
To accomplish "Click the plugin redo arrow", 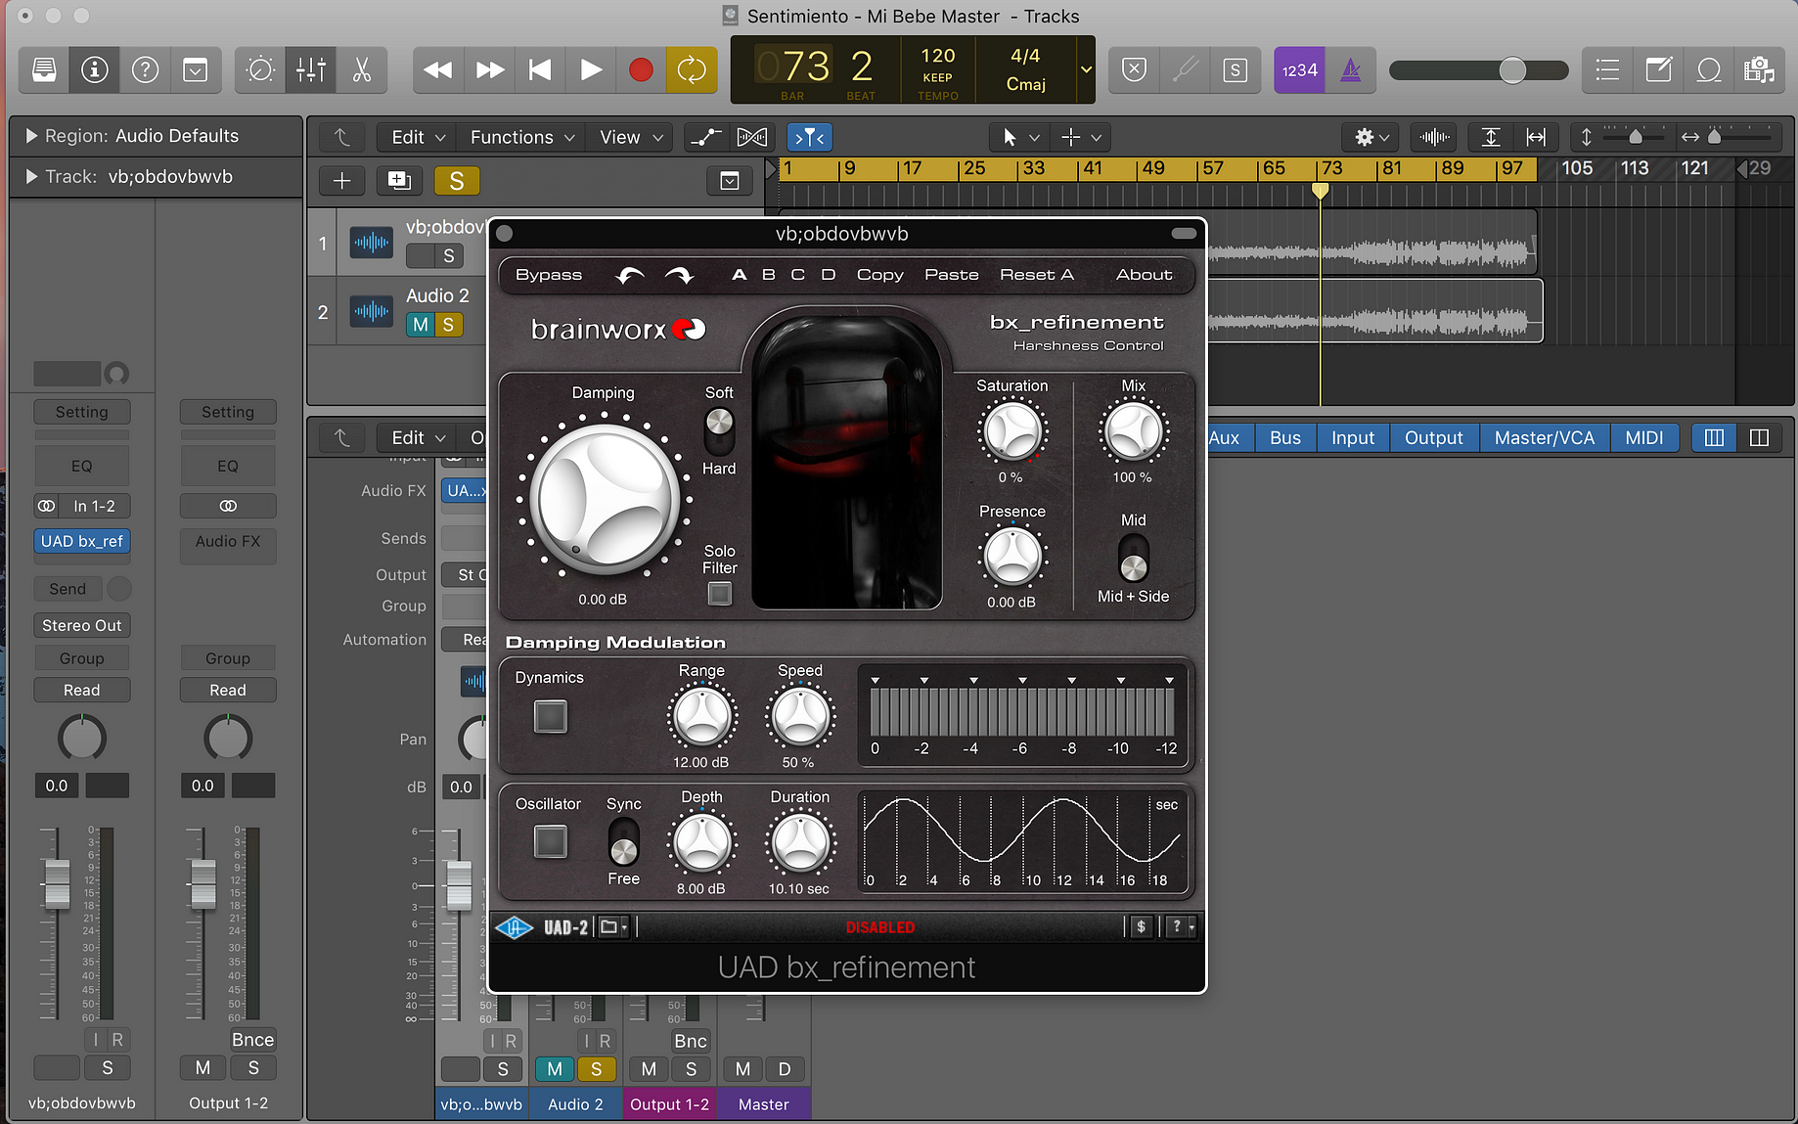I will pos(679,276).
